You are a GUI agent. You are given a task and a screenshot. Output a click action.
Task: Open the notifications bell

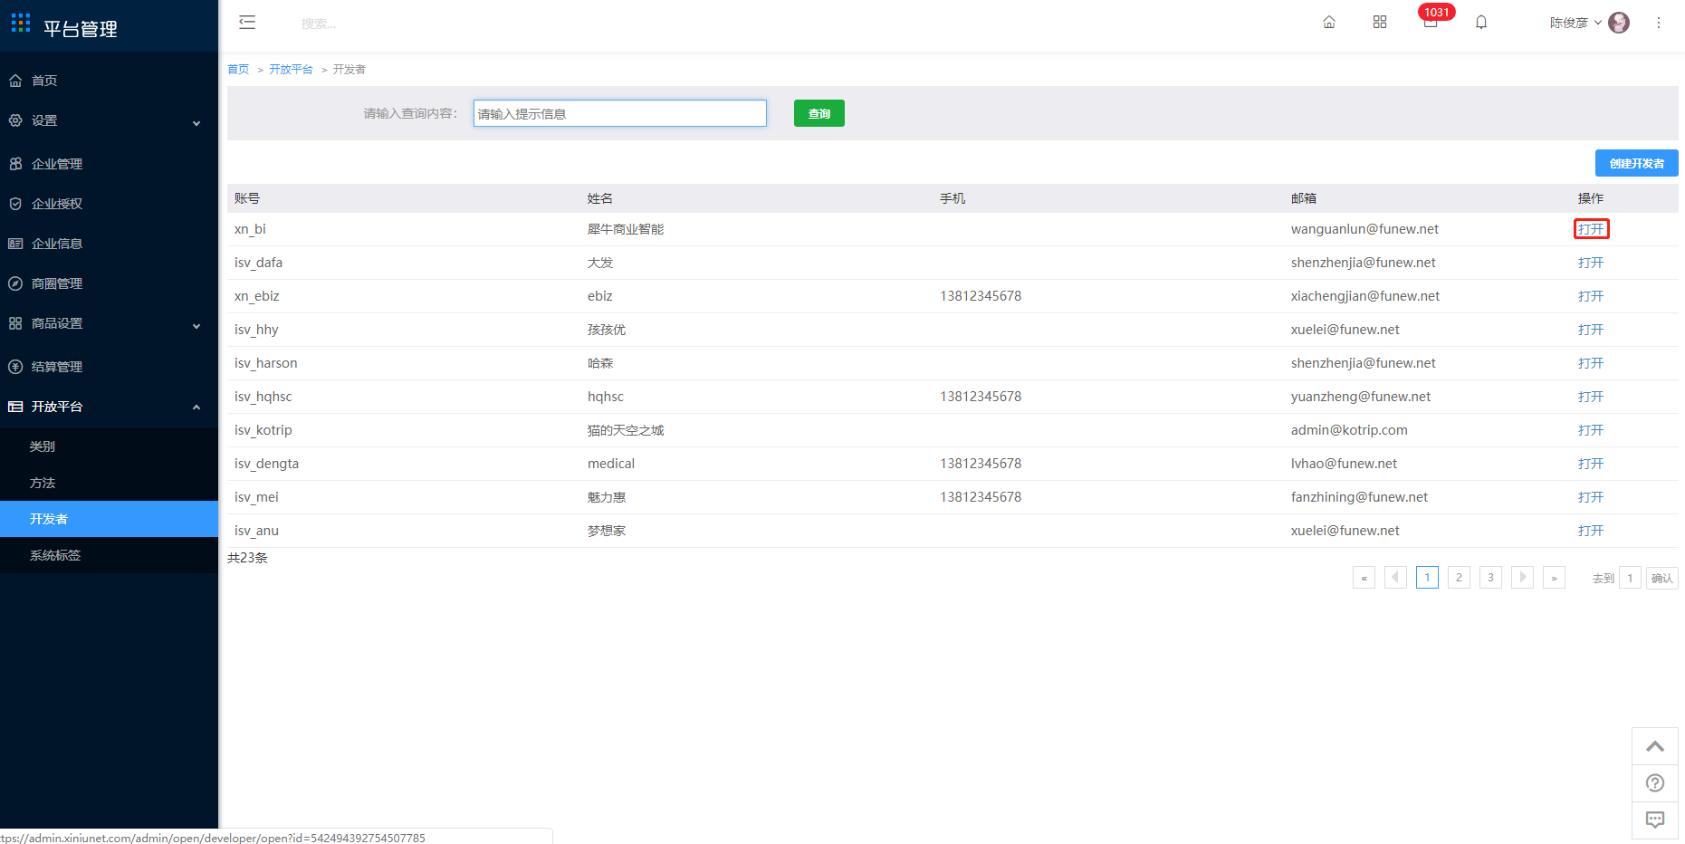[x=1481, y=23]
